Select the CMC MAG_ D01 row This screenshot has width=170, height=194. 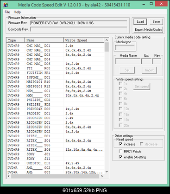(x=56, y=46)
